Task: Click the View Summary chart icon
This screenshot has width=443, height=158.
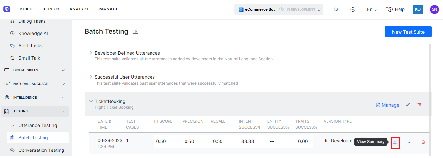Action: (395, 142)
